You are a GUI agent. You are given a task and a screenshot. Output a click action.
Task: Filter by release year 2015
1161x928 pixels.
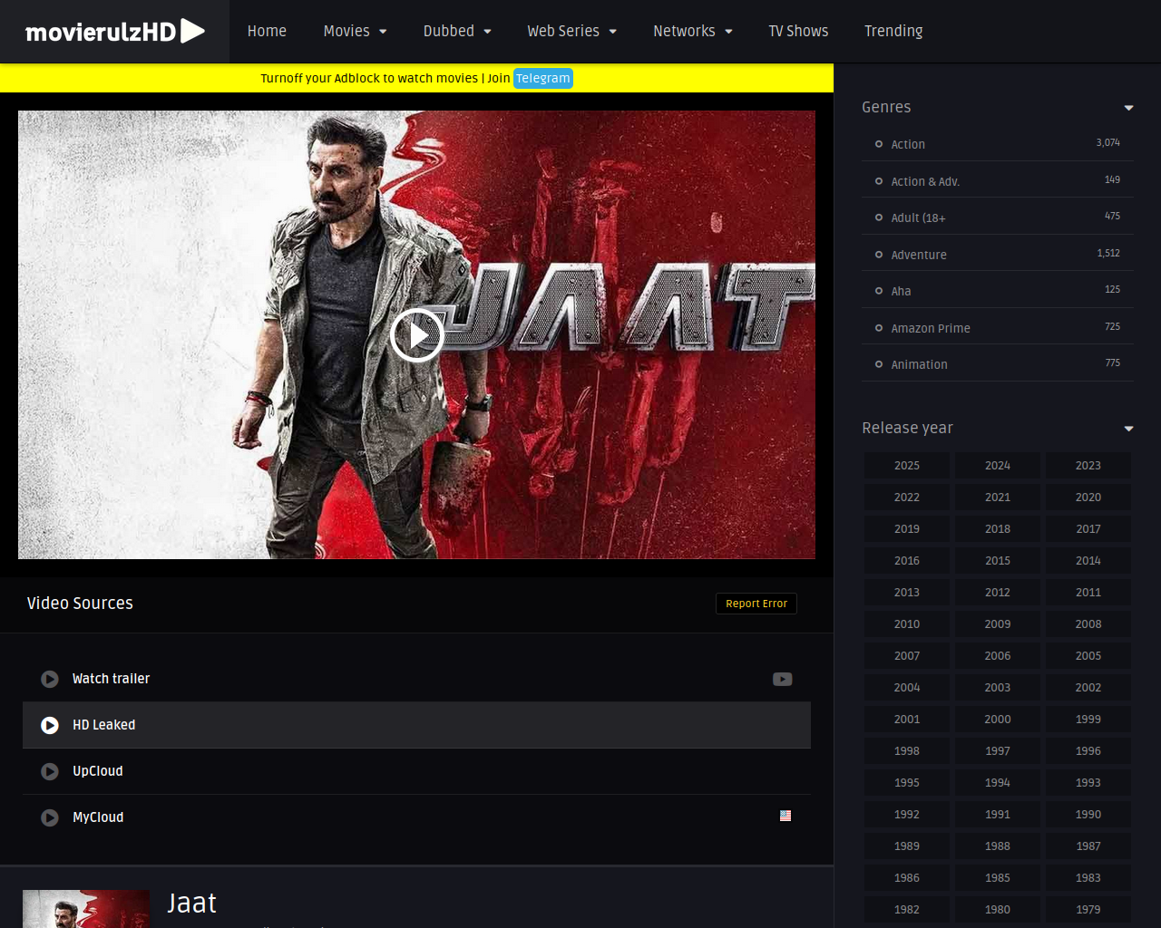[x=998, y=561]
